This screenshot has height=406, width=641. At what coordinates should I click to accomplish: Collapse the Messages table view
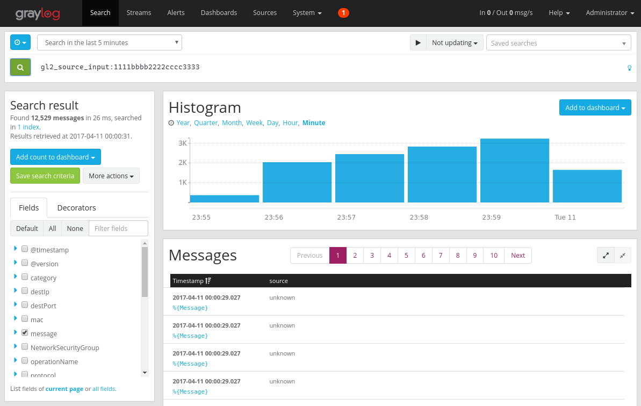point(623,255)
